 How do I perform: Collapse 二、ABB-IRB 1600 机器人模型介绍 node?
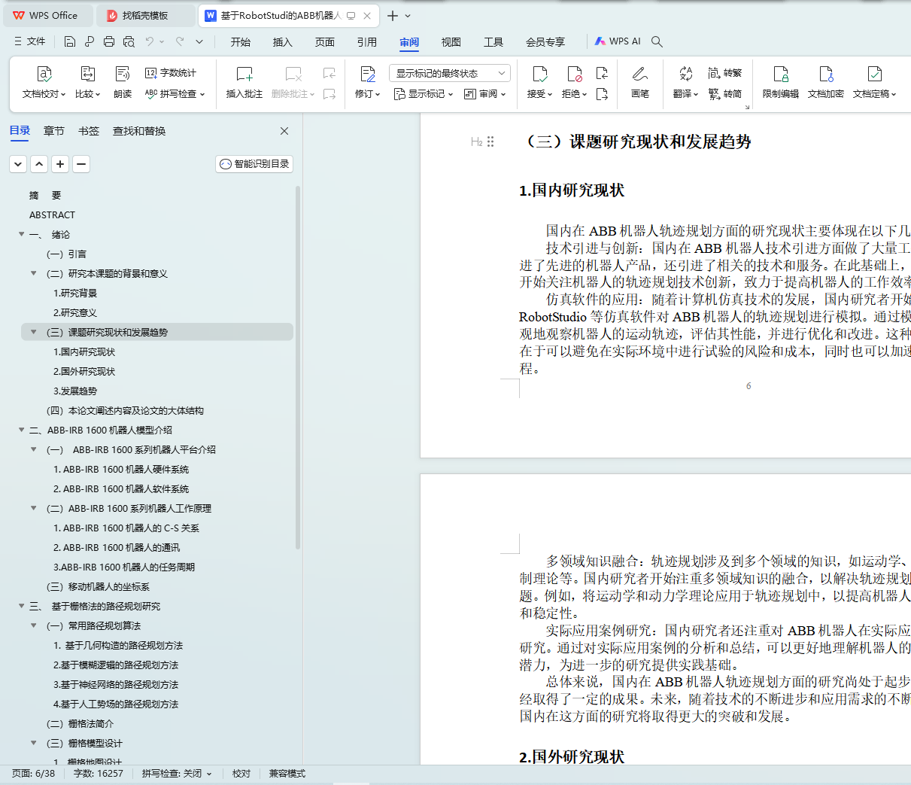(22, 430)
